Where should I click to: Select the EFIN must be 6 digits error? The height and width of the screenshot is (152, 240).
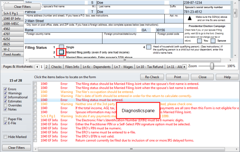[136, 120]
